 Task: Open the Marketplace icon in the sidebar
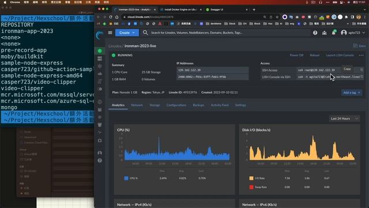tap(100, 140)
